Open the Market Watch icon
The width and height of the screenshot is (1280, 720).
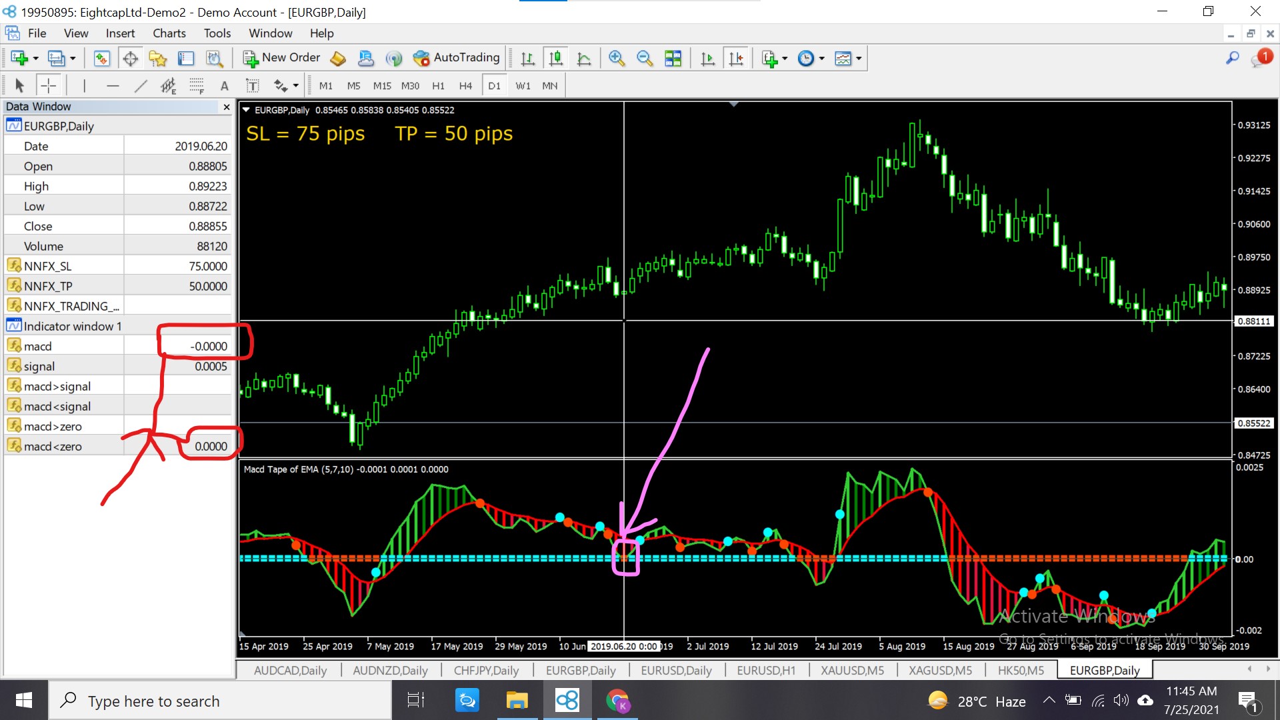[x=101, y=59]
